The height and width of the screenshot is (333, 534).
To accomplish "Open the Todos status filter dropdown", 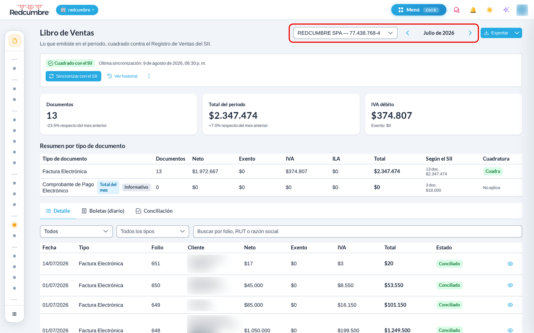I will click(x=76, y=232).
